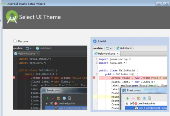This screenshot has width=170, height=116.
Task: Click the red breakpoint dot in IntelliJ gutter
Action: tap(94, 77)
